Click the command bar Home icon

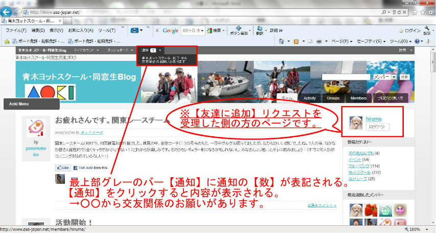(x=282, y=41)
